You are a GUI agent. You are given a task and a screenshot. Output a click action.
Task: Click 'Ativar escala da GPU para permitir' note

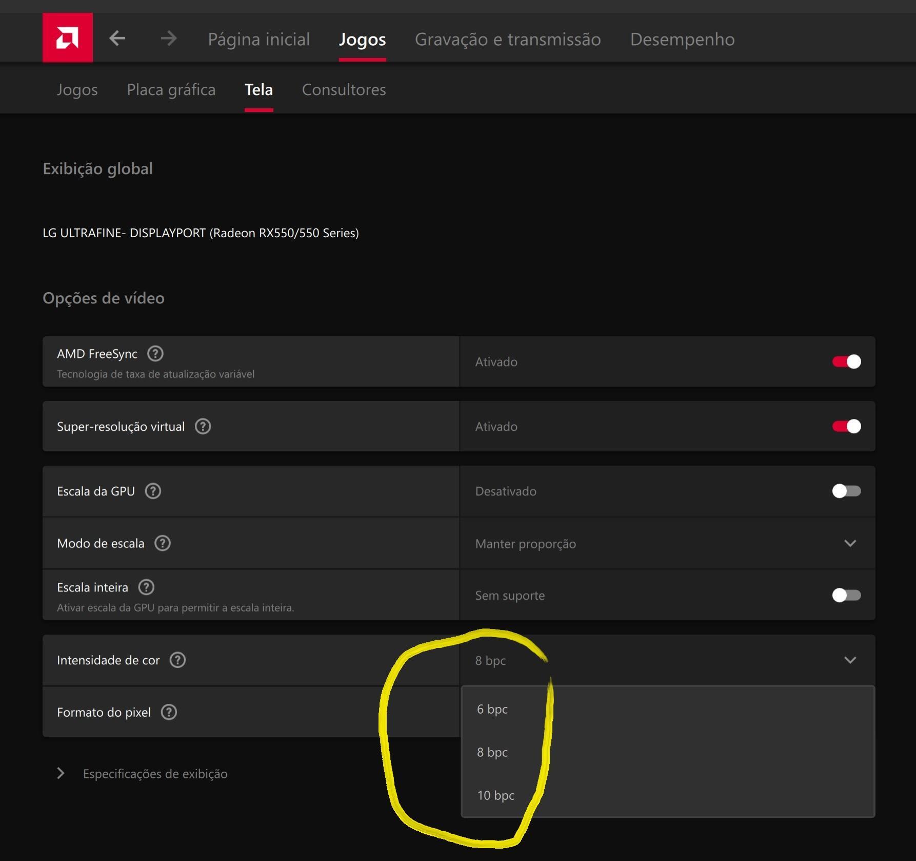175,608
